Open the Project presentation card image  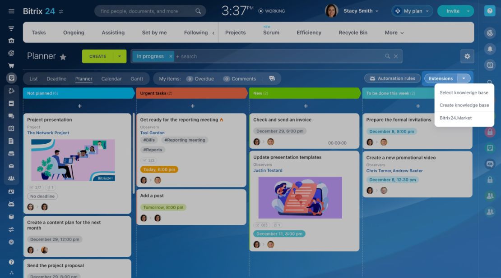[73, 160]
